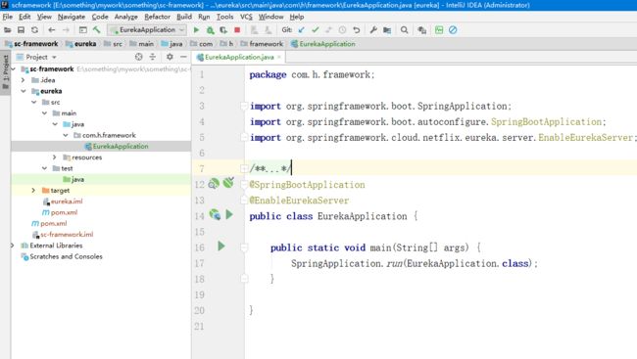Collapse the test folder

click(44, 168)
